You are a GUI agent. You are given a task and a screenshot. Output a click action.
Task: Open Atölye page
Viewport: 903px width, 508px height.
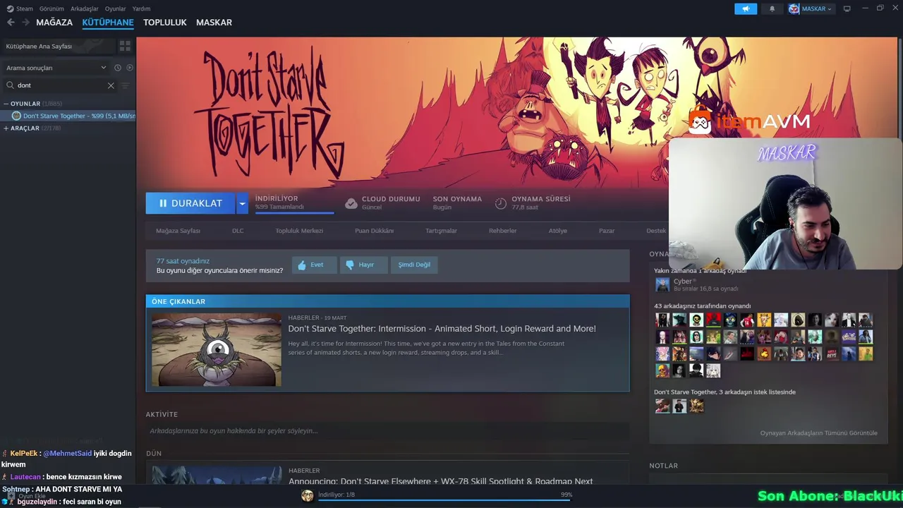click(557, 231)
